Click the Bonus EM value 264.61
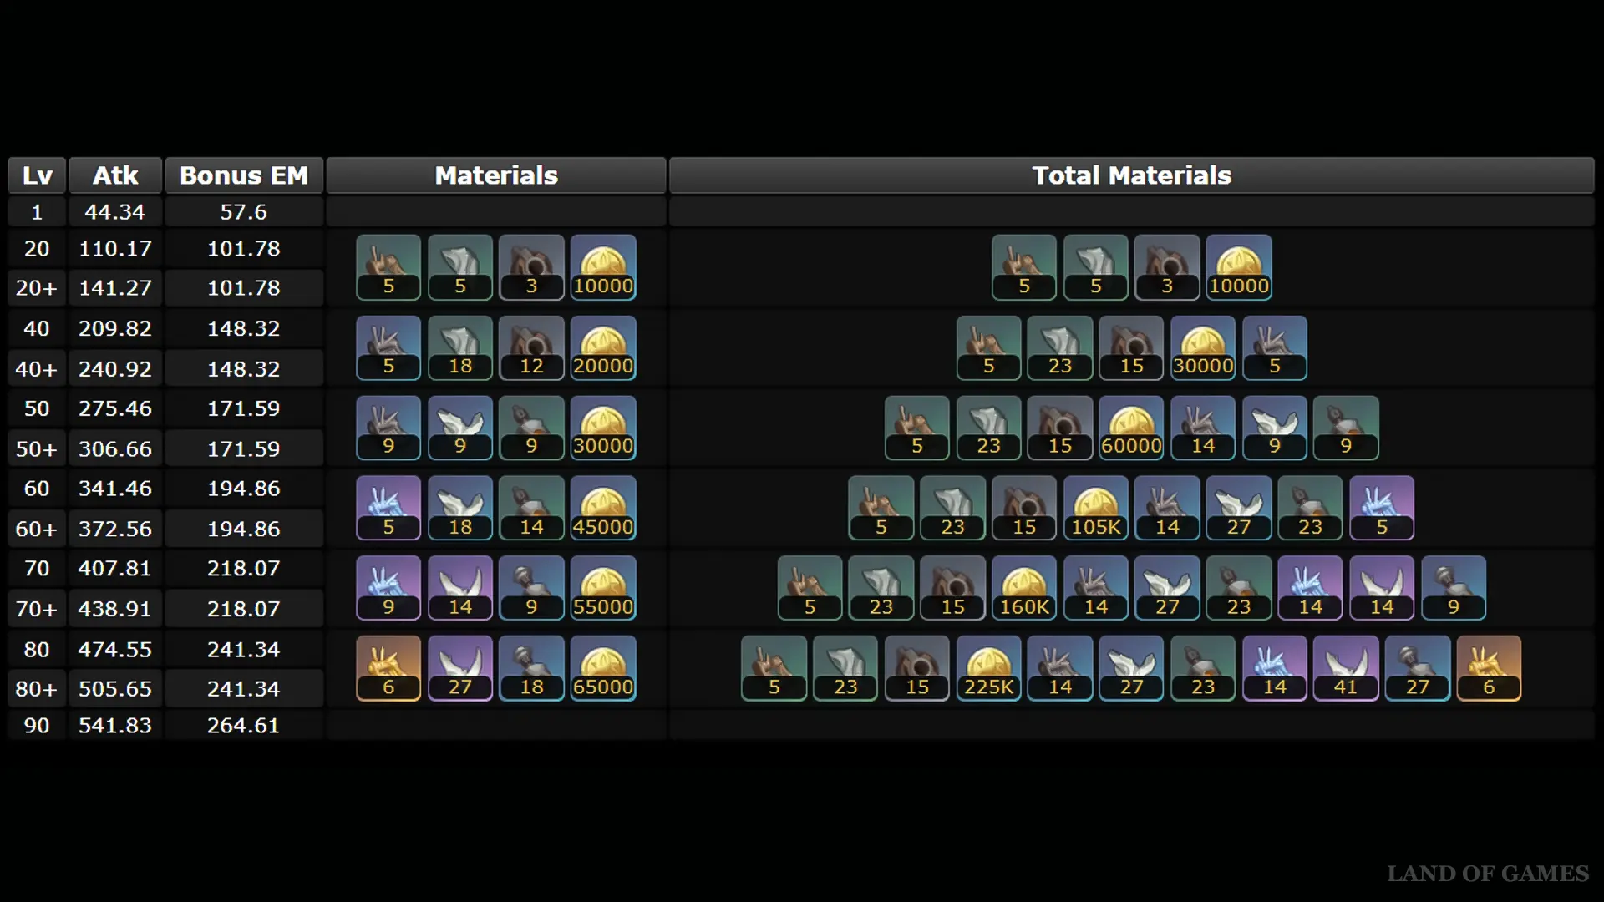Screen dimensions: 1604x902 (244, 725)
